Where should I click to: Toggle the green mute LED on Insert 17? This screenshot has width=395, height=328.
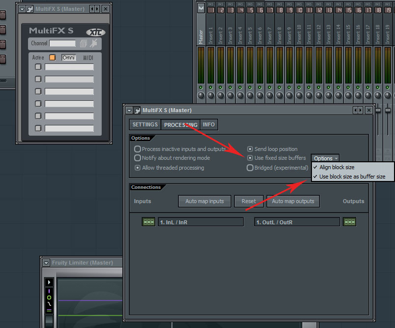pos(368,88)
